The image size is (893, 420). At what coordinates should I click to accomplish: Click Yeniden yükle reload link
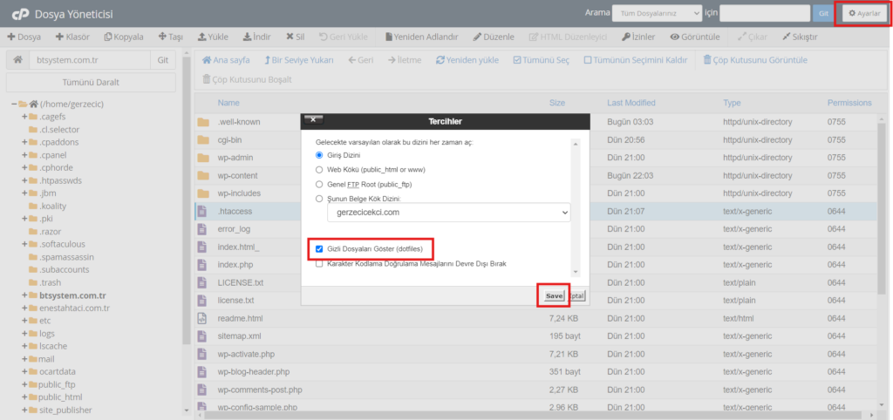467,60
